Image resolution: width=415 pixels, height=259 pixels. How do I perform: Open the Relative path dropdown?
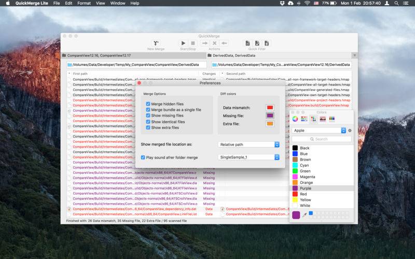249,145
